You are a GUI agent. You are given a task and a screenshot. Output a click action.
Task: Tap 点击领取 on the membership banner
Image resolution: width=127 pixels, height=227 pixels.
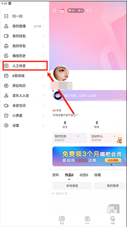click(113, 161)
